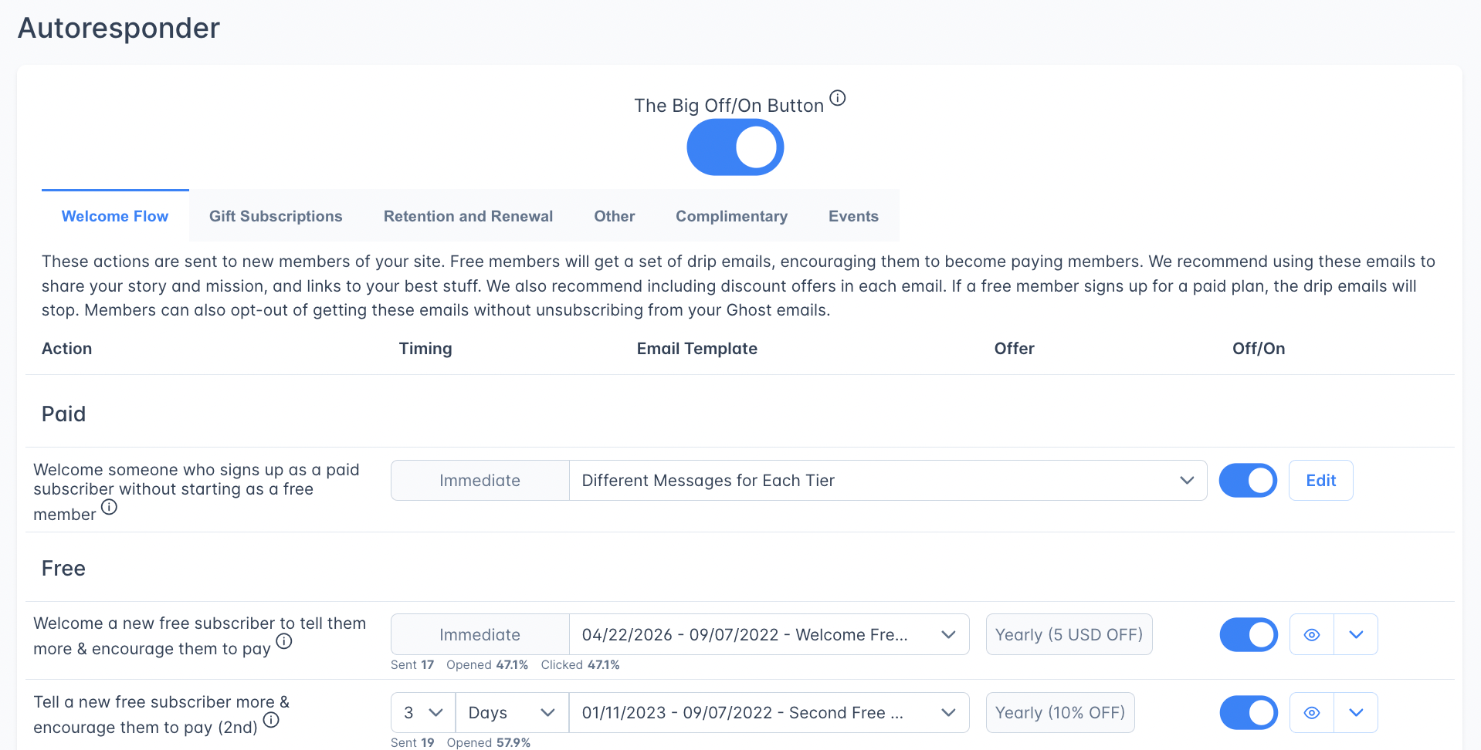Viewport: 1481px width, 750px height.
Task: Toggle The Big Off/On Button switch
Action: pyautogui.click(x=735, y=147)
